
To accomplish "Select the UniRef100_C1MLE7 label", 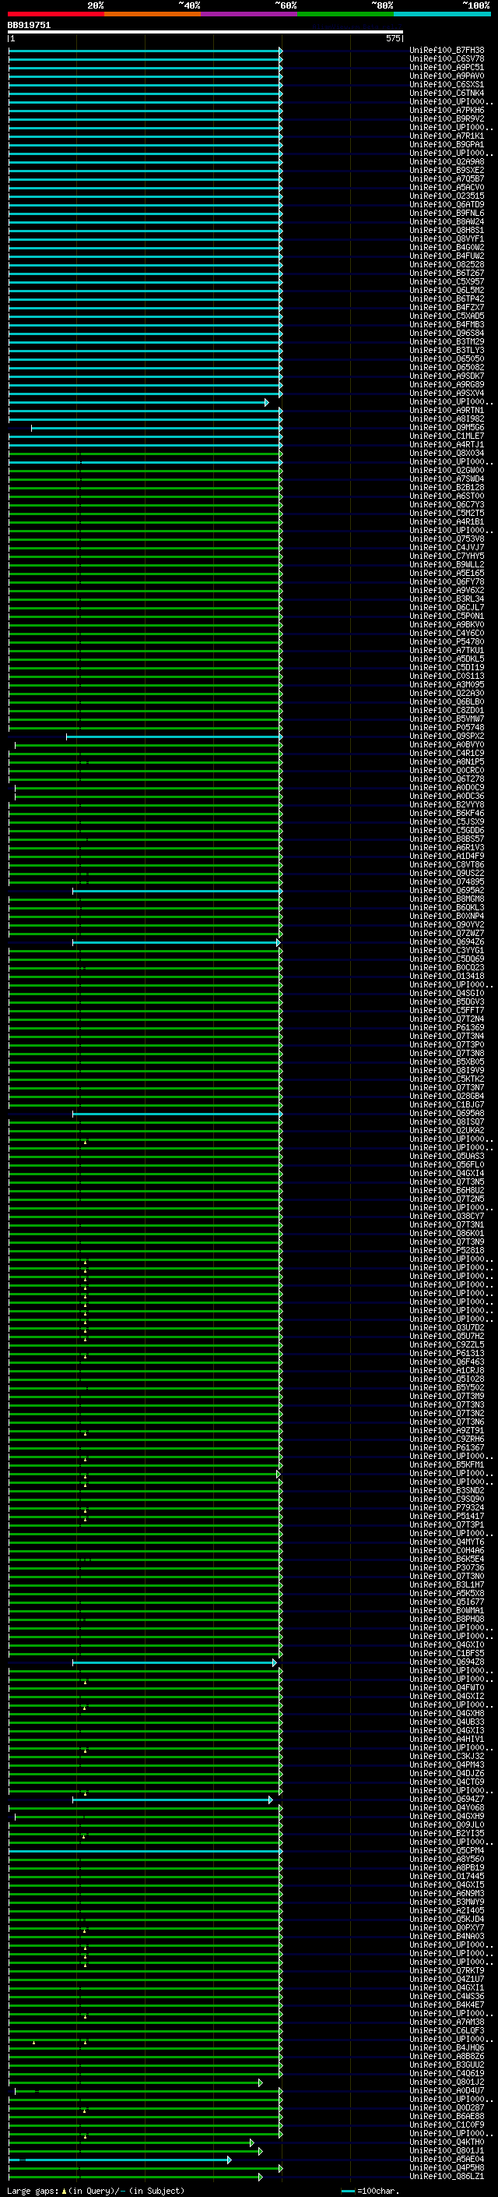I will click(x=447, y=436).
